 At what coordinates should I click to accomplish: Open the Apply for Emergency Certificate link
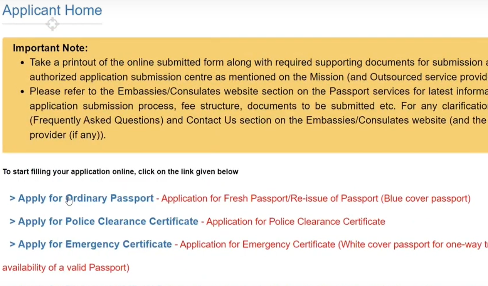[91, 244]
